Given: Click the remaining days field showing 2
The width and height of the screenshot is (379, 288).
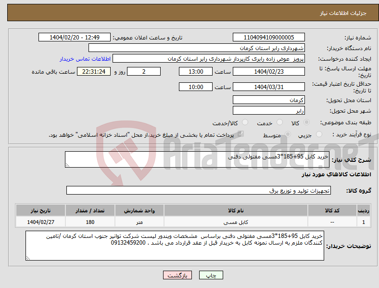Looking at the screenshot, I should click(x=144, y=71).
